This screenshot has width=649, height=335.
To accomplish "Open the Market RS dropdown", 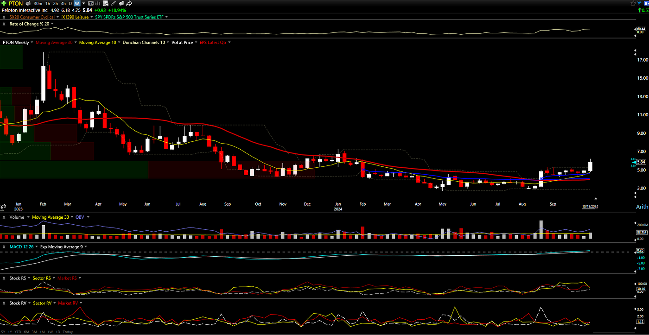I will [x=80, y=278].
